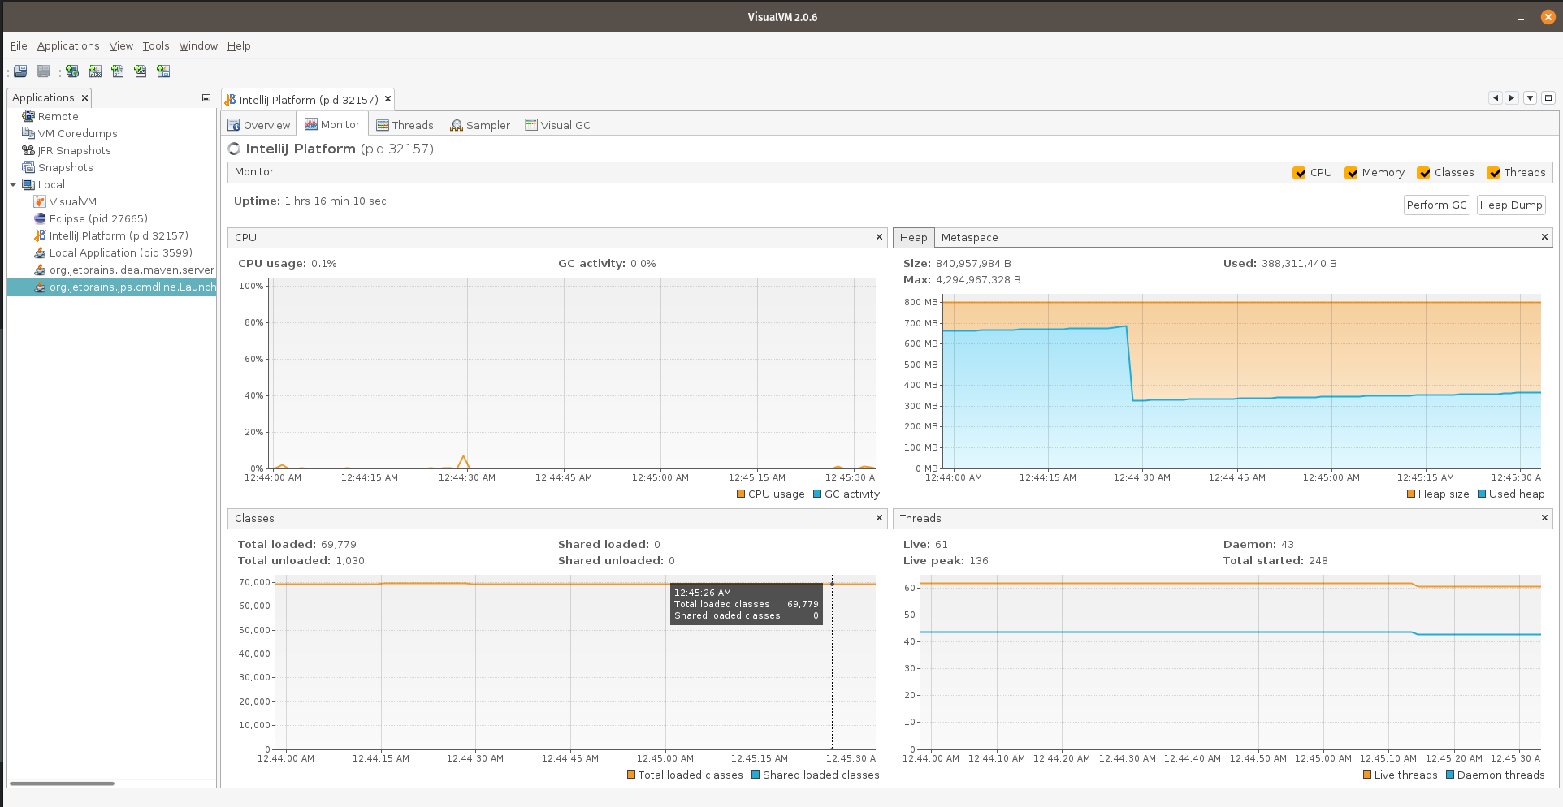Close the Heap chart panel
This screenshot has width=1563, height=807.
tap(1544, 237)
